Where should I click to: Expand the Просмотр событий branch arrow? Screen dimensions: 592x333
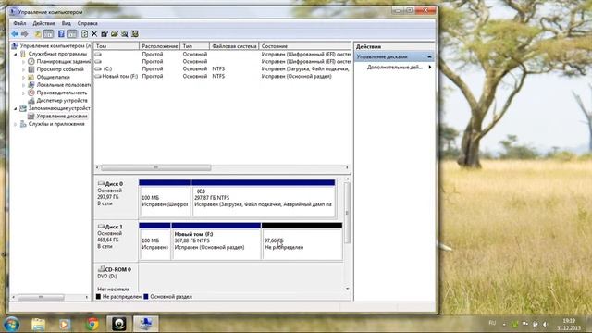23,69
